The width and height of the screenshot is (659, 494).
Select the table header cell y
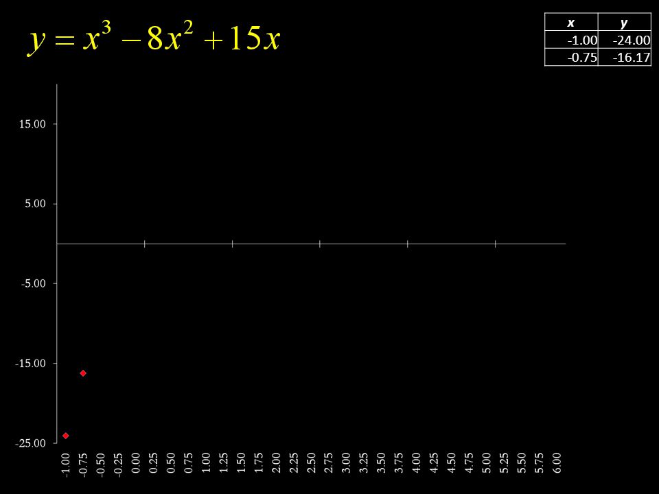[x=624, y=22]
